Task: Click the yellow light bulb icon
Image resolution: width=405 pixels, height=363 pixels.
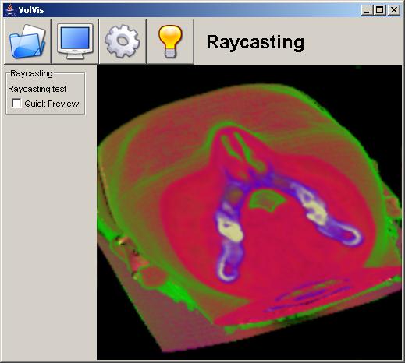Action: 170,41
